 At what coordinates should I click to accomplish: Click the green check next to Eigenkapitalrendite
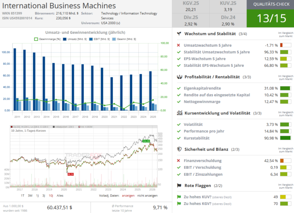(x=179, y=88)
